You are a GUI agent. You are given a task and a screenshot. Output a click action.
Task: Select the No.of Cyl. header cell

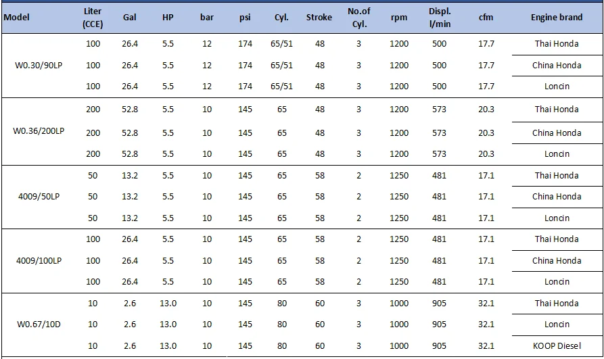click(x=358, y=18)
